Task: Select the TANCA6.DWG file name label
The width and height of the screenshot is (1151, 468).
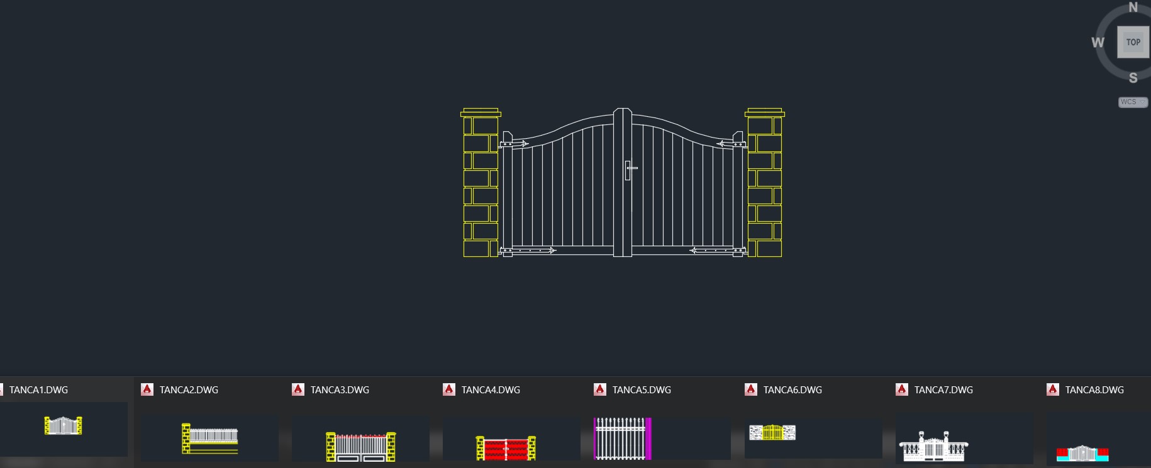Action: pyautogui.click(x=792, y=389)
